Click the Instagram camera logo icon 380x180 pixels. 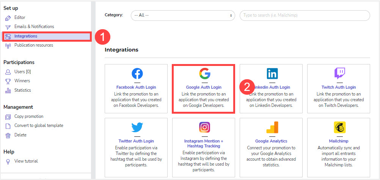click(x=205, y=127)
